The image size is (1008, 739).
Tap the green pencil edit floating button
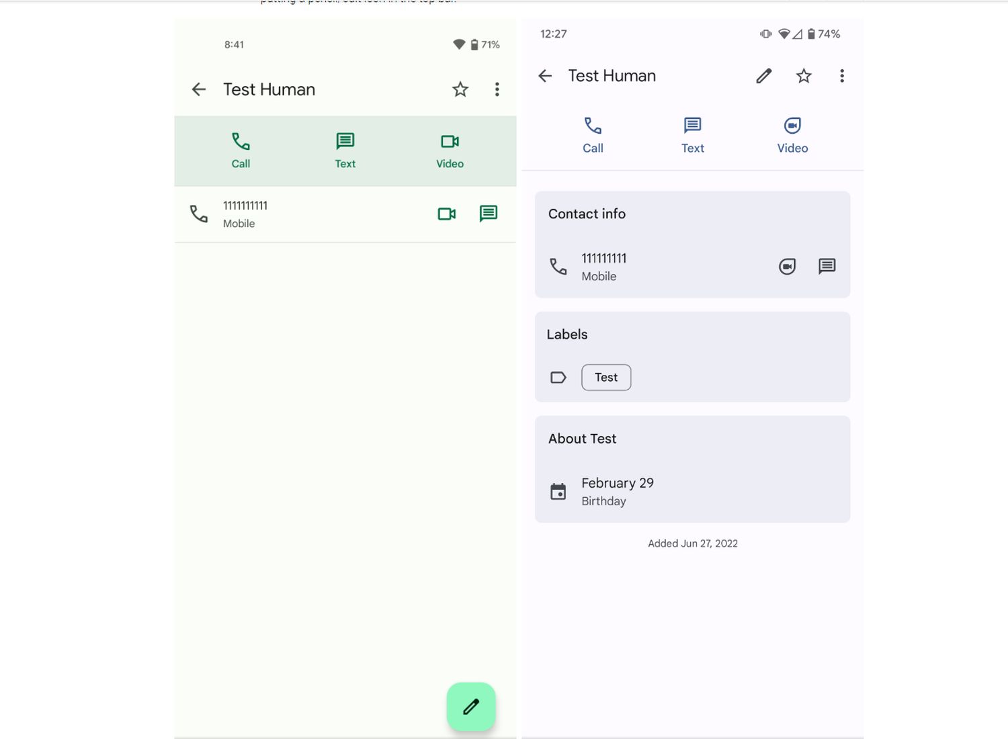(x=471, y=707)
